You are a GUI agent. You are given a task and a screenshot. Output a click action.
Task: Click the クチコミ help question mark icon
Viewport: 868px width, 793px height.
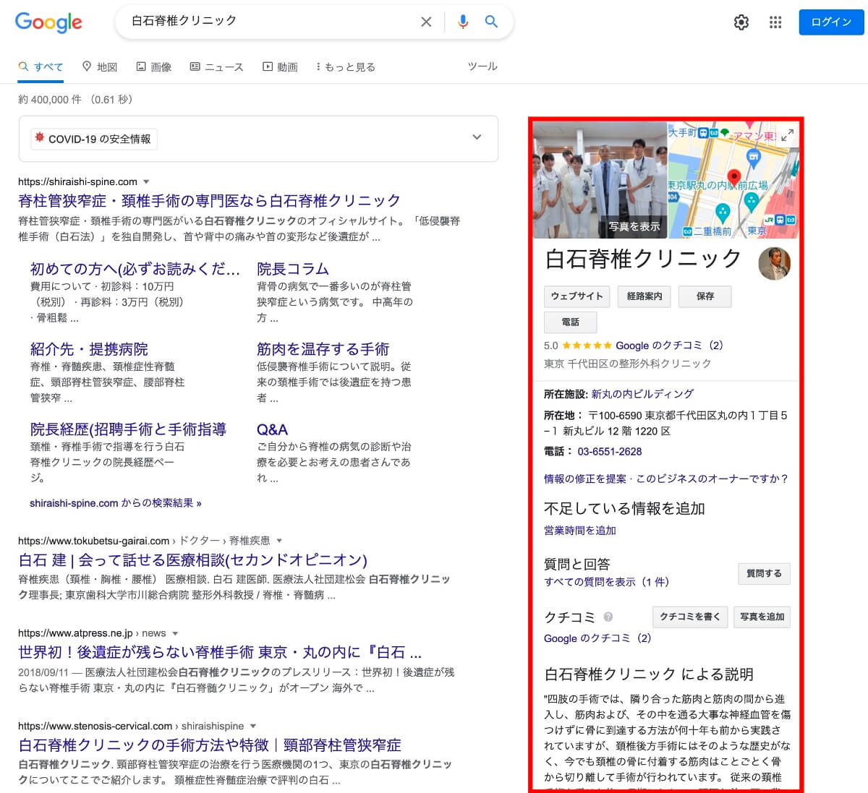click(608, 617)
